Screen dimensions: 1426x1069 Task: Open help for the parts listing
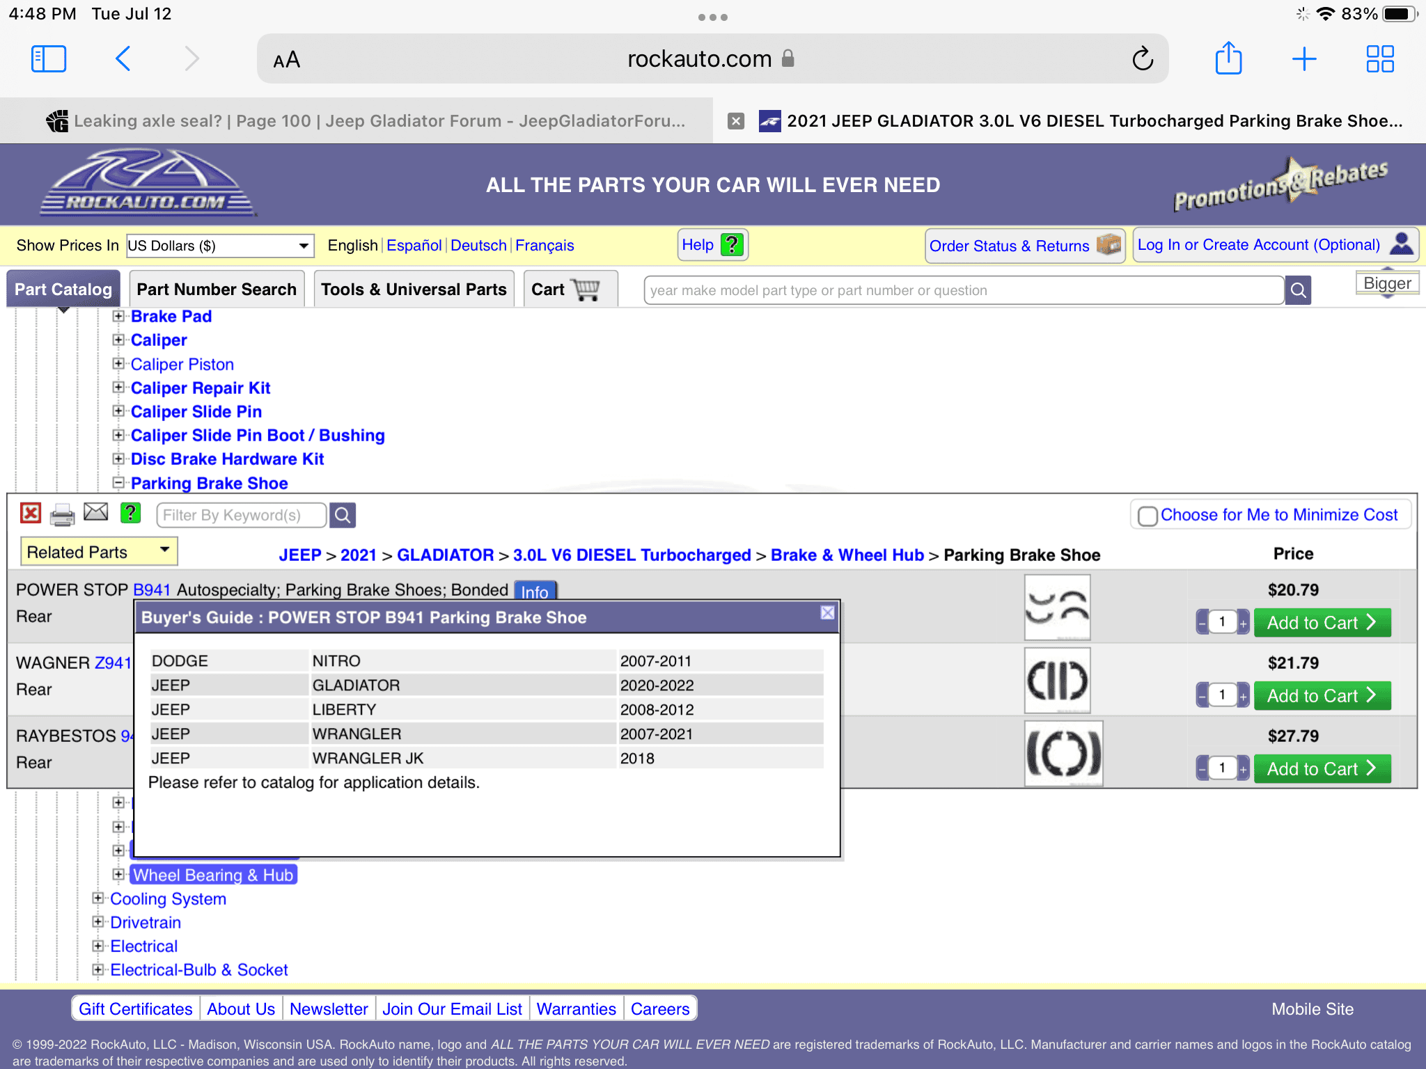[x=130, y=513]
